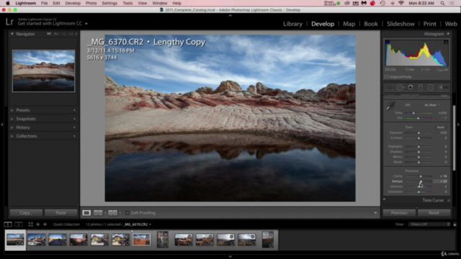The width and height of the screenshot is (461, 259).
Task: Open toolbar content options dropdown arrow
Action: 375,213
